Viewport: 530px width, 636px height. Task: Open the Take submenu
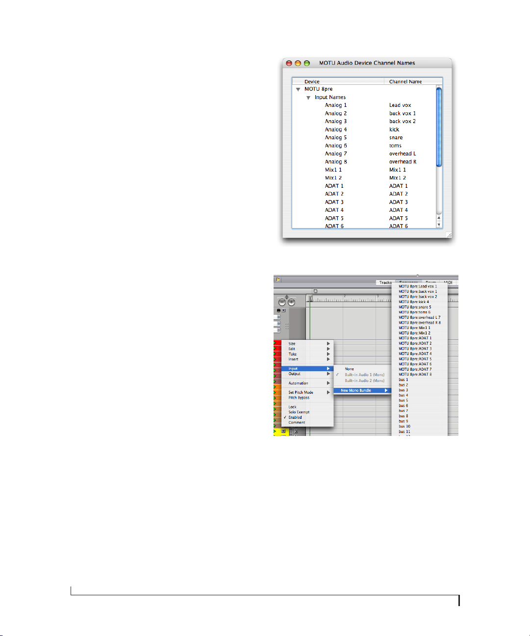(x=307, y=354)
